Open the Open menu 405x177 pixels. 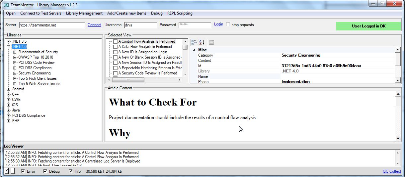tap(11, 13)
